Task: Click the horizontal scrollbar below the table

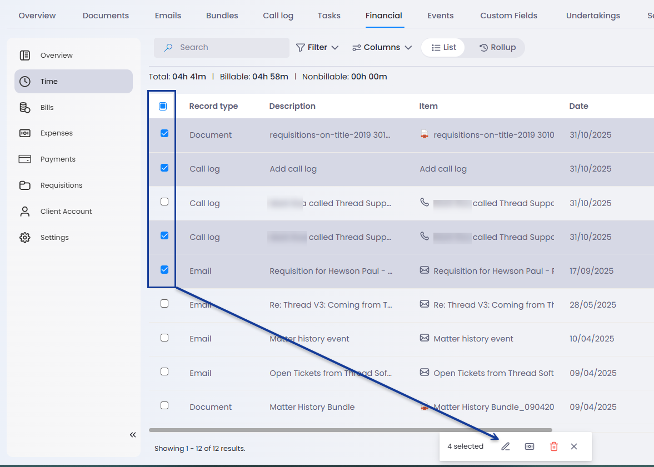Action: coord(350,430)
